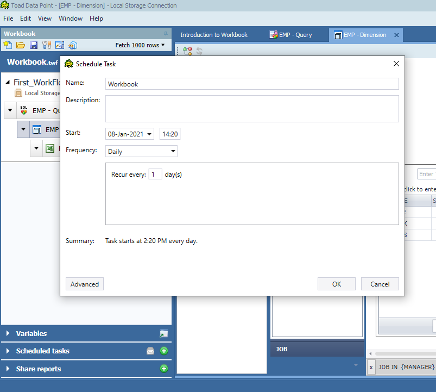The width and height of the screenshot is (436, 392).
Task: Add a scheduled task with green plus
Action: coord(164,351)
